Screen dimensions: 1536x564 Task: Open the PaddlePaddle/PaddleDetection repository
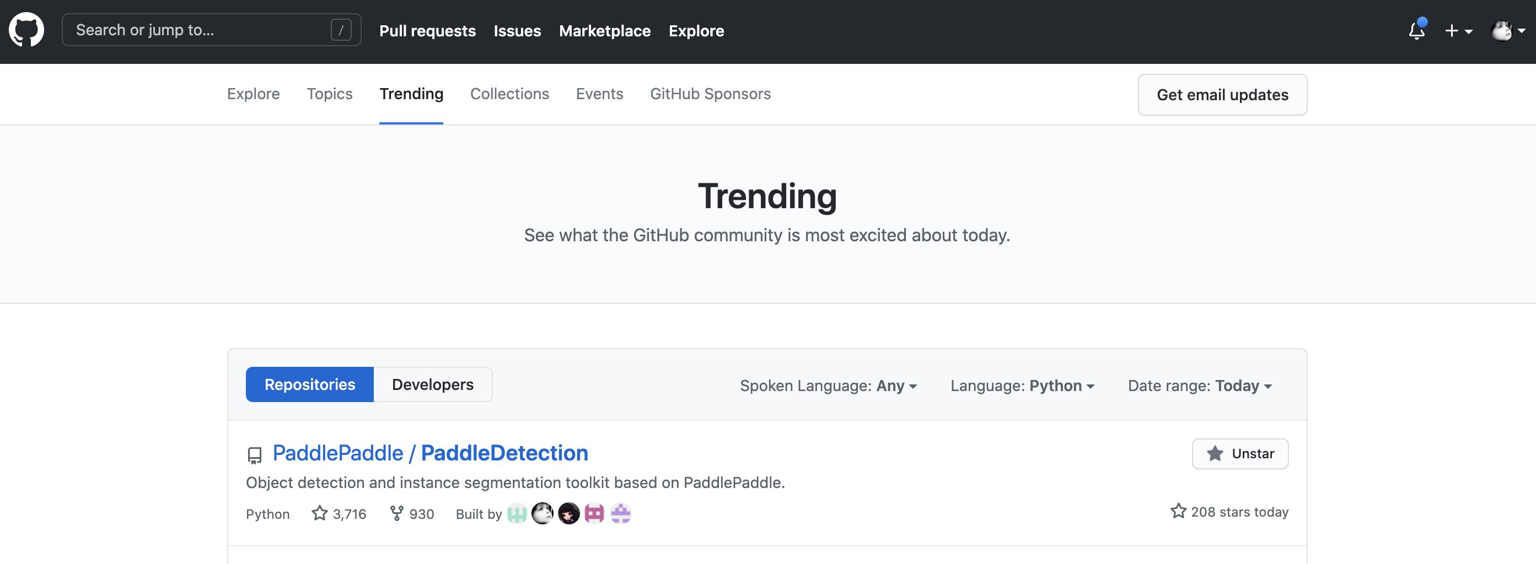pyautogui.click(x=430, y=453)
